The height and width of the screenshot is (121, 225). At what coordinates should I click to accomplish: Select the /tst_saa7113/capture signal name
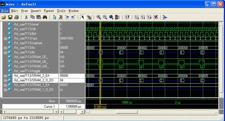click(x=28, y=43)
